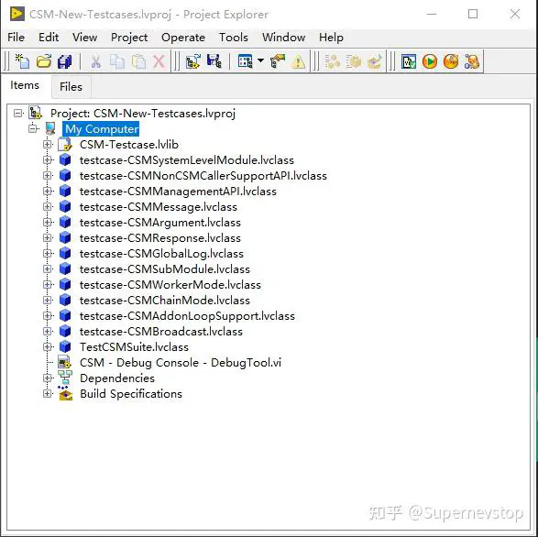Select CSM - Debug Console - DebugTool.vi
538x537 pixels.
(x=181, y=362)
